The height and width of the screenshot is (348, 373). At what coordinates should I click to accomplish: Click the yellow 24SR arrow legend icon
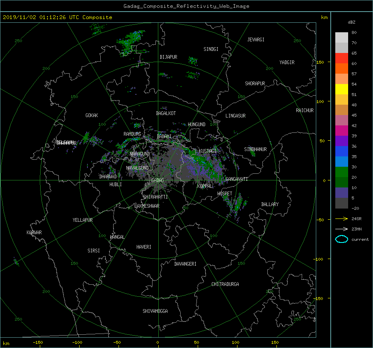(342, 219)
